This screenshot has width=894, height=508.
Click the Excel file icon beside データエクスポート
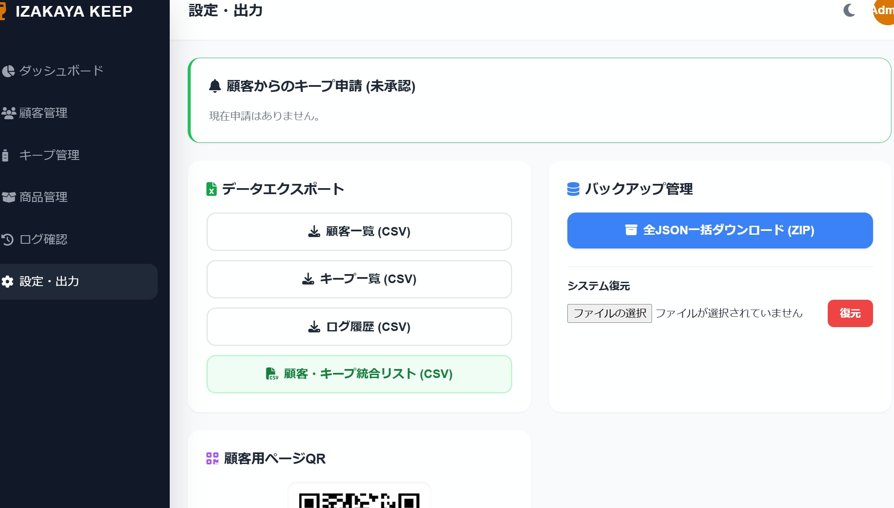point(211,189)
